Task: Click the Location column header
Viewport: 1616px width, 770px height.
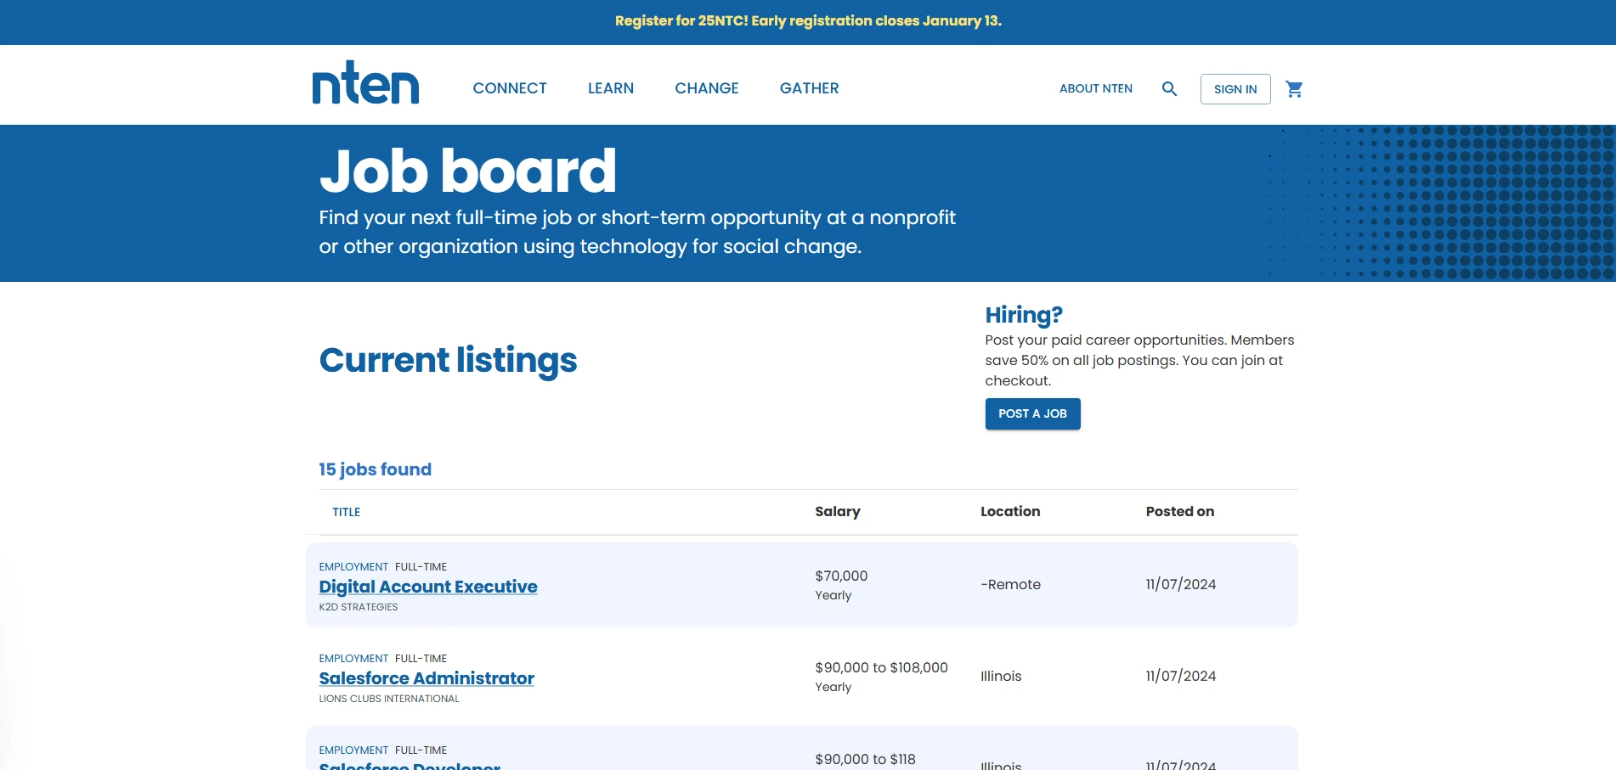Action: coord(1010,511)
